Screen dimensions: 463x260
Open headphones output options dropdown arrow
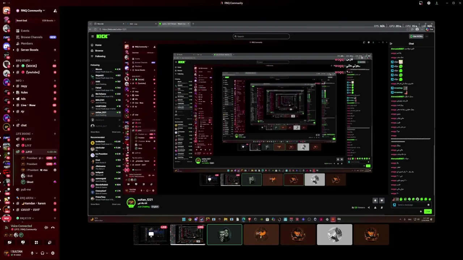(47, 253)
